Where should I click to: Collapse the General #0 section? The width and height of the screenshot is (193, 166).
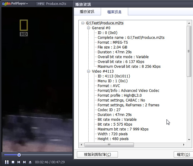(x=88, y=28)
